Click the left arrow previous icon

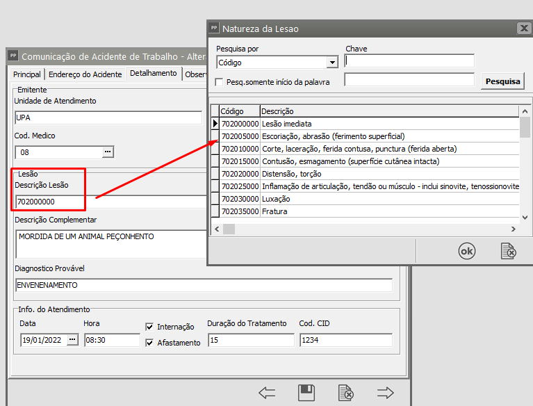point(267,393)
